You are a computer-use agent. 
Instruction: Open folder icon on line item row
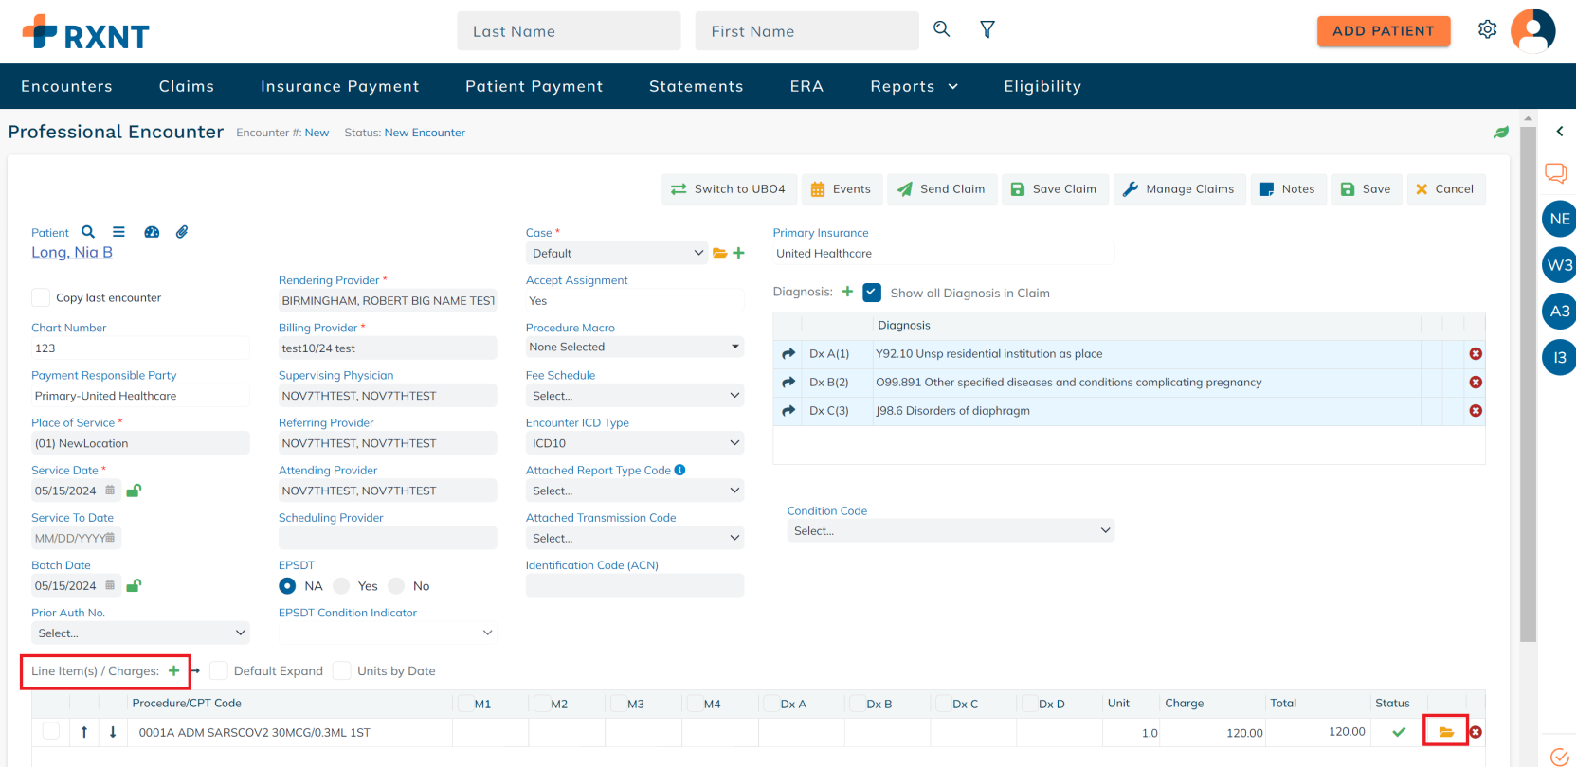click(1446, 732)
